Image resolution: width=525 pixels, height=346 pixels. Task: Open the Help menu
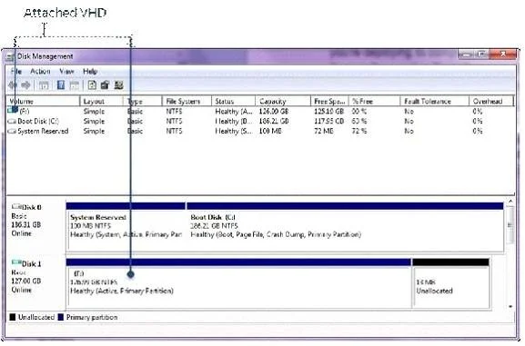click(90, 71)
